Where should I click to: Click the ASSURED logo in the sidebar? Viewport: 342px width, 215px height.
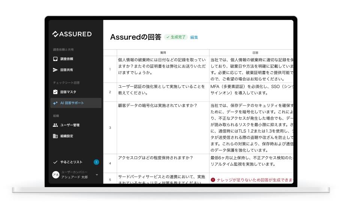coord(72,34)
